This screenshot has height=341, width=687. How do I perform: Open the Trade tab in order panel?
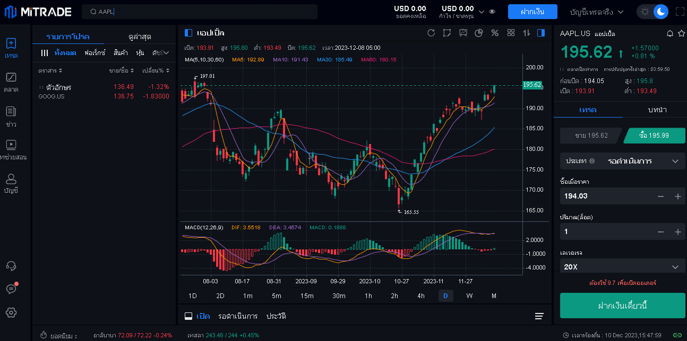click(x=588, y=110)
